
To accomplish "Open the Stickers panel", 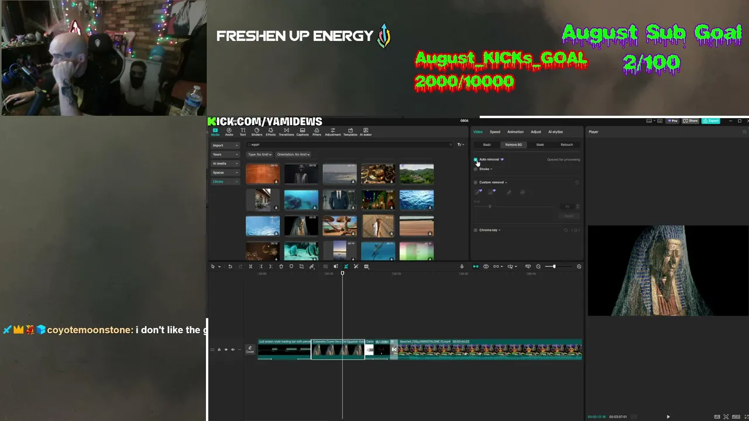I will pyautogui.click(x=256, y=132).
